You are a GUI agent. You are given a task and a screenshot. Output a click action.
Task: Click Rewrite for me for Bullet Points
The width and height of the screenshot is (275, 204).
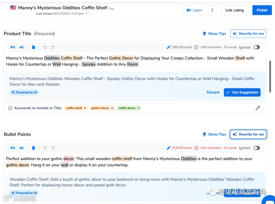pyautogui.click(x=248, y=134)
